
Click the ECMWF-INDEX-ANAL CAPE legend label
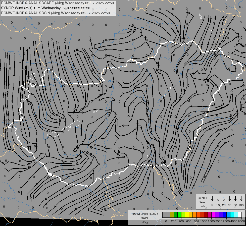click(145, 216)
